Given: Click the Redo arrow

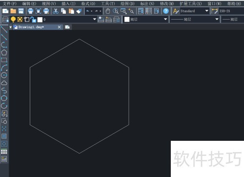Looking at the screenshot, I should [x=97, y=11].
